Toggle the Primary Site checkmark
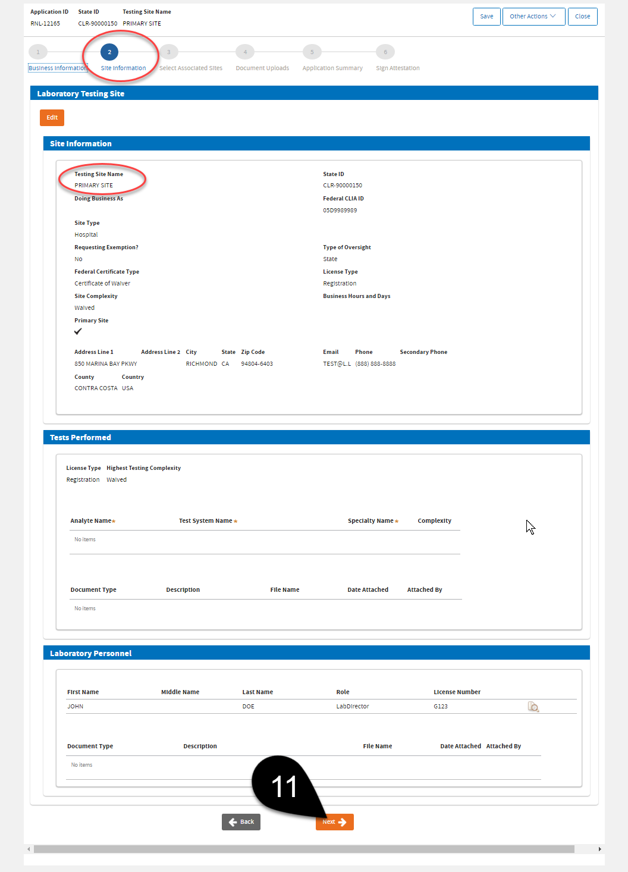The width and height of the screenshot is (628, 872). (78, 331)
